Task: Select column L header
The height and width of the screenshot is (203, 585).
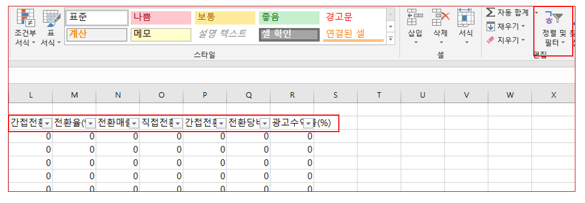Action: click(30, 95)
